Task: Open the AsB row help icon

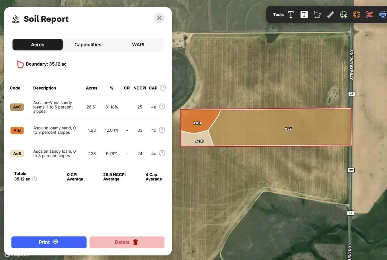Action: coord(162,153)
